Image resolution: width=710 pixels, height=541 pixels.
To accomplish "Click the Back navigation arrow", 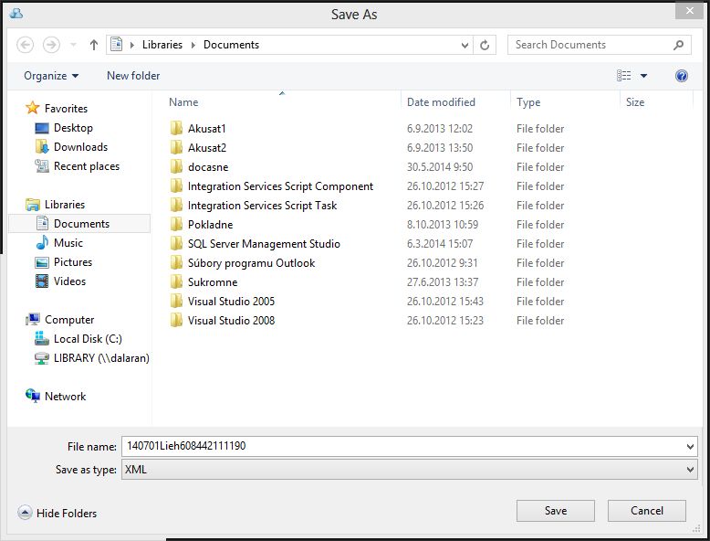I will pyautogui.click(x=26, y=45).
